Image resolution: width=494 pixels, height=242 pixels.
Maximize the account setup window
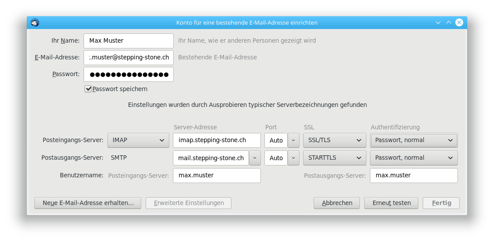(x=449, y=22)
